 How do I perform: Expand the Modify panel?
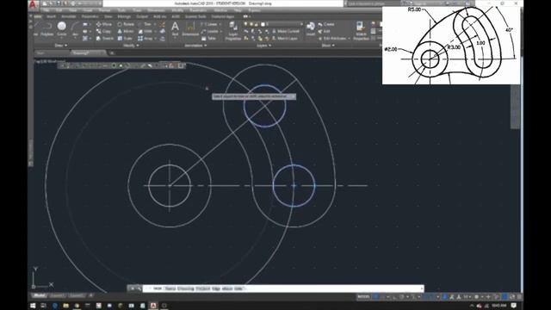(x=130, y=46)
